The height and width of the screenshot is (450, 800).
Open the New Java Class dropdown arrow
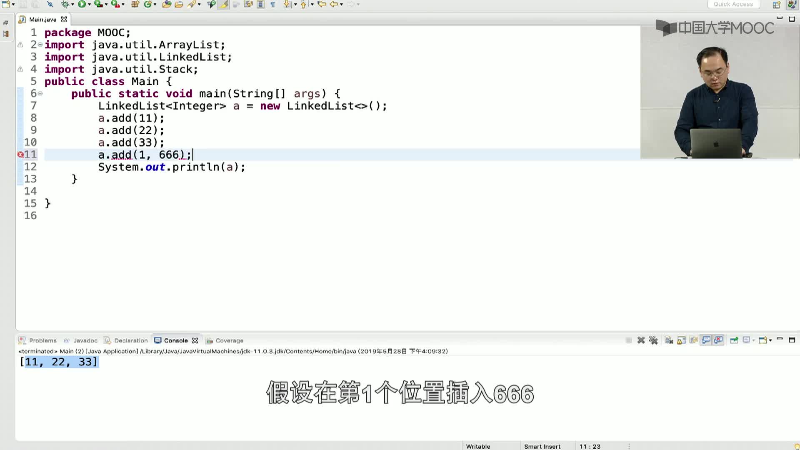pyautogui.click(x=155, y=4)
